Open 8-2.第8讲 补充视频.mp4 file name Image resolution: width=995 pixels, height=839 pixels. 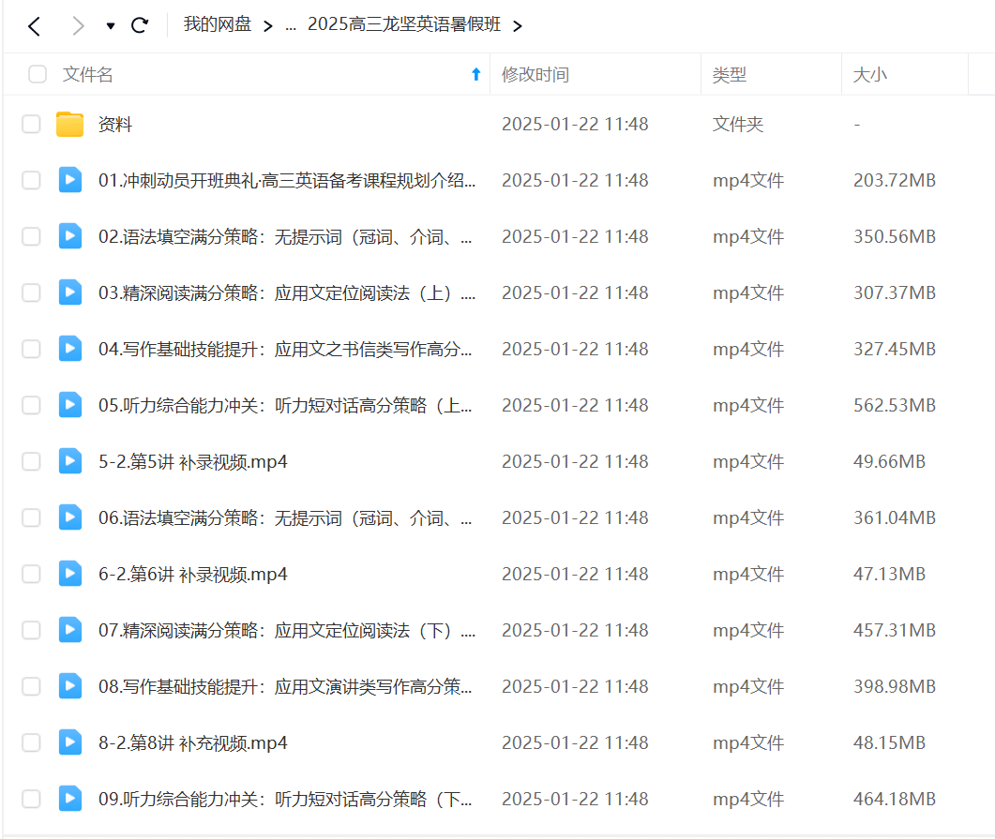tap(193, 743)
